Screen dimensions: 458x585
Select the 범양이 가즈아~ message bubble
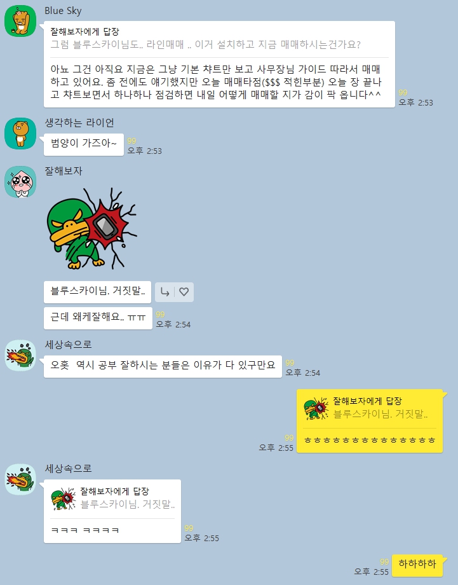point(84,144)
